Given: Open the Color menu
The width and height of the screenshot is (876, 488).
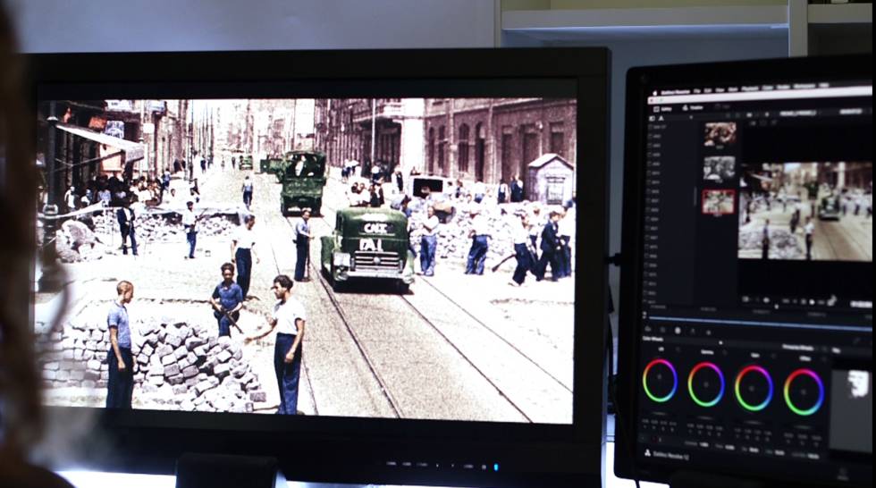Looking at the screenshot, I should pyautogui.click(x=768, y=88).
